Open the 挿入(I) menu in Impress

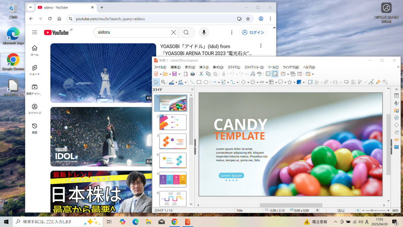204,67
